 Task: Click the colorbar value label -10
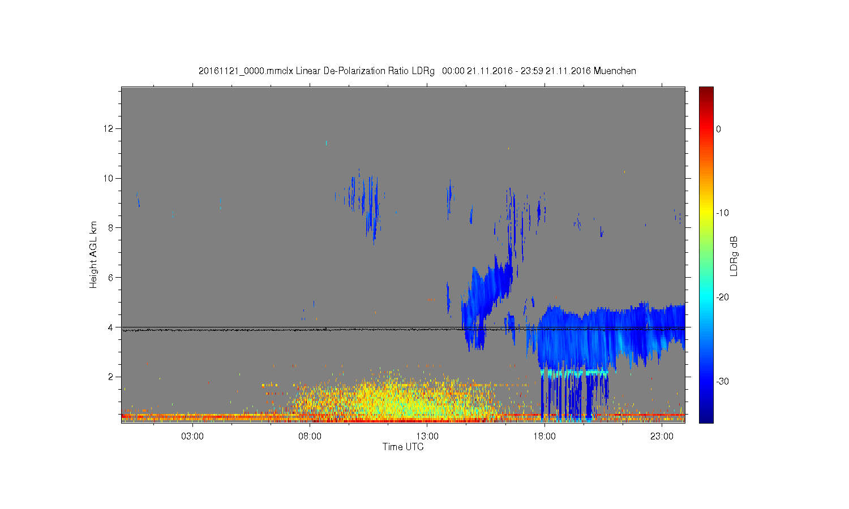722,213
